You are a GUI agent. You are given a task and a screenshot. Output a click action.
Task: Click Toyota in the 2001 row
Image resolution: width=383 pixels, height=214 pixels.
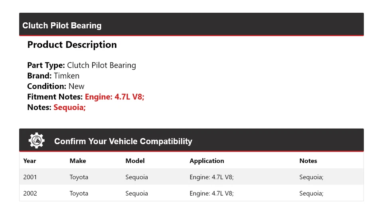[x=79, y=177]
